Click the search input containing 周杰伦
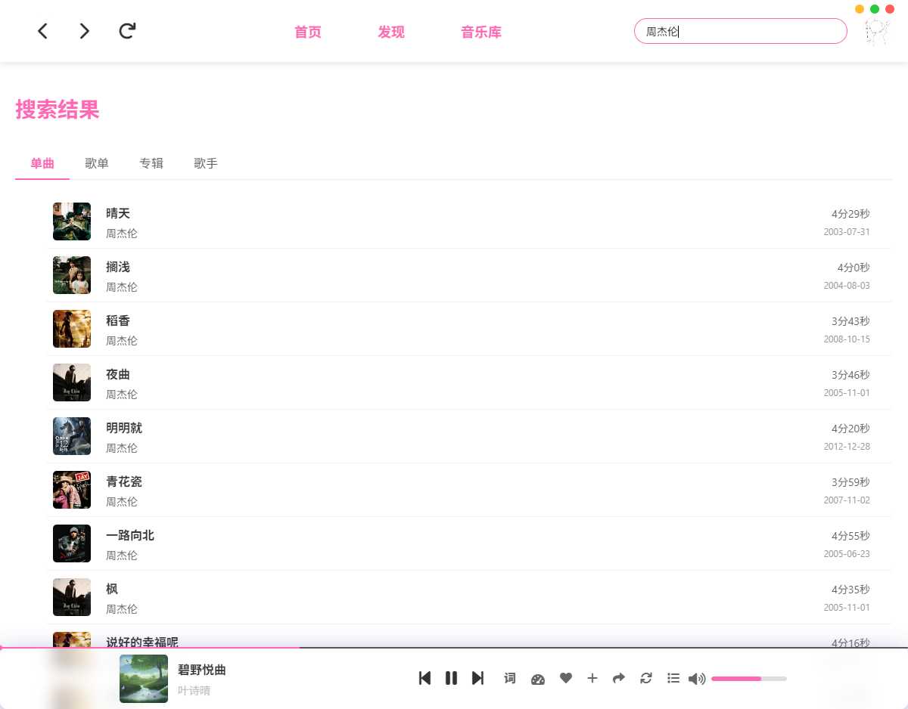This screenshot has height=709, width=908. click(x=740, y=31)
